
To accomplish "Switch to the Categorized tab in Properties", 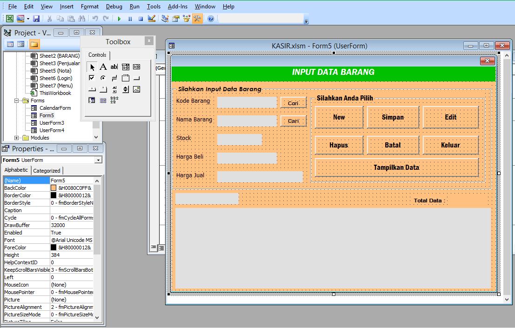I will (47, 170).
